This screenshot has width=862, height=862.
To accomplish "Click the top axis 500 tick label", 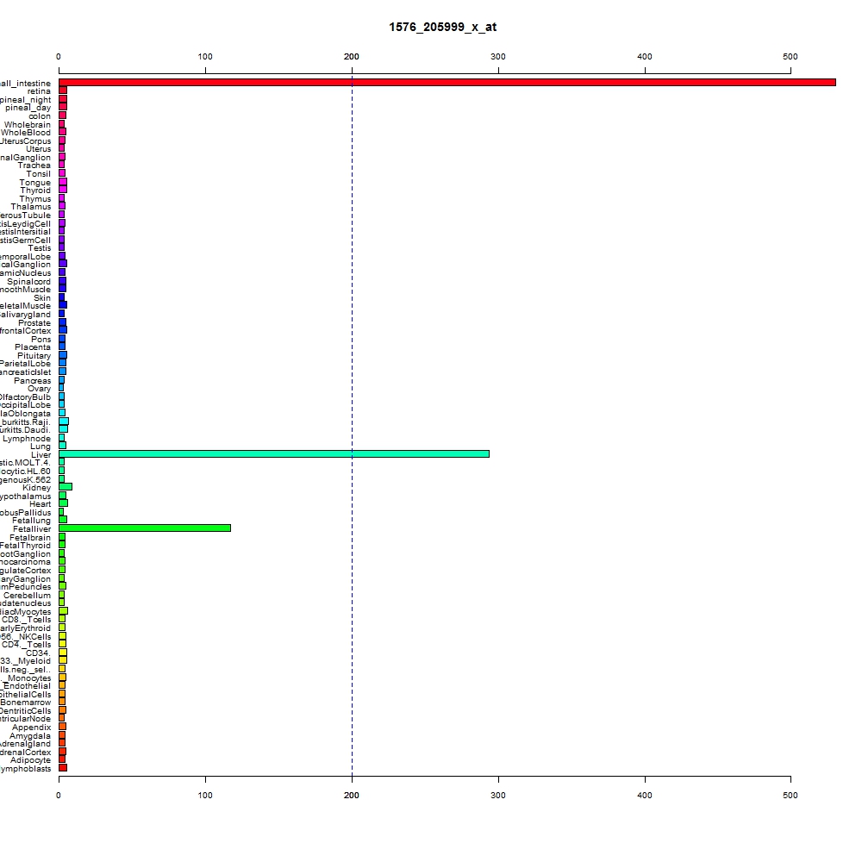I will [x=790, y=57].
